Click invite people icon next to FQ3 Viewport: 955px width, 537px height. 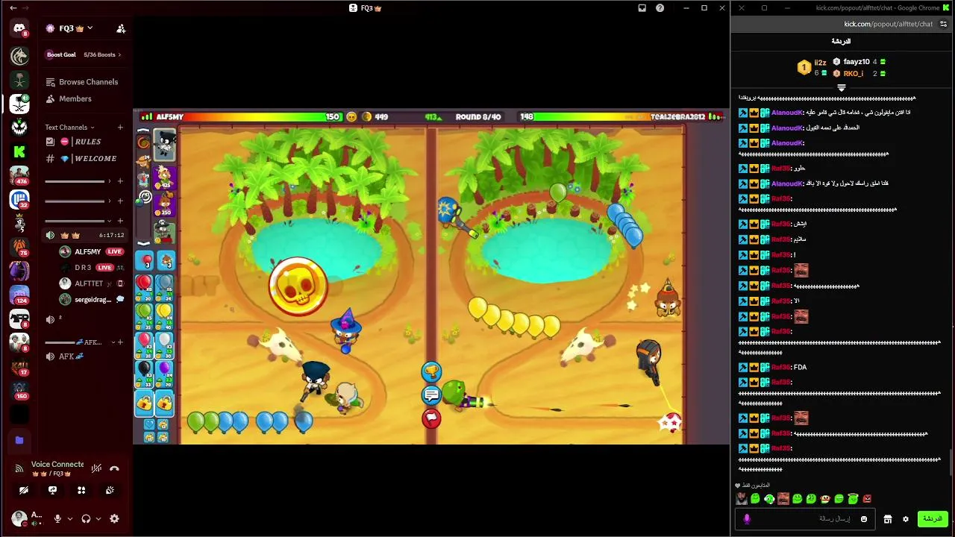pos(121,28)
